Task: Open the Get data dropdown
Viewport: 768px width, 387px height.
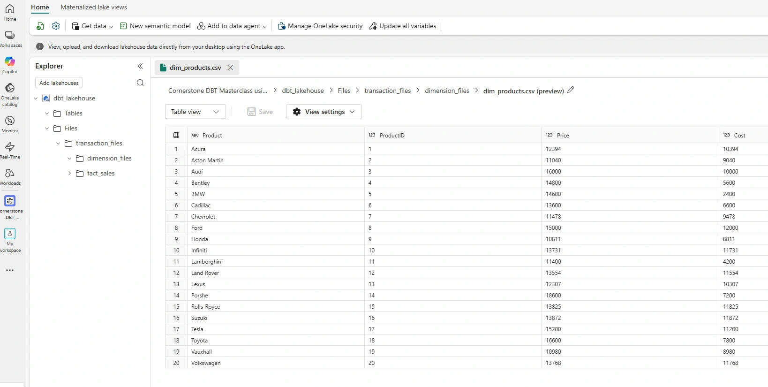Action: (x=92, y=26)
